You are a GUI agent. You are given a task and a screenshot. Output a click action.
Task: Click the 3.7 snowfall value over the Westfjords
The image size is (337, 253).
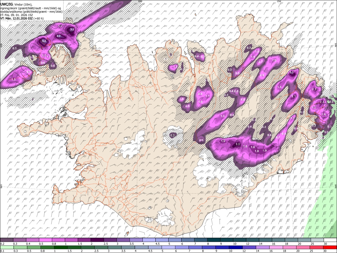[x=59, y=36]
